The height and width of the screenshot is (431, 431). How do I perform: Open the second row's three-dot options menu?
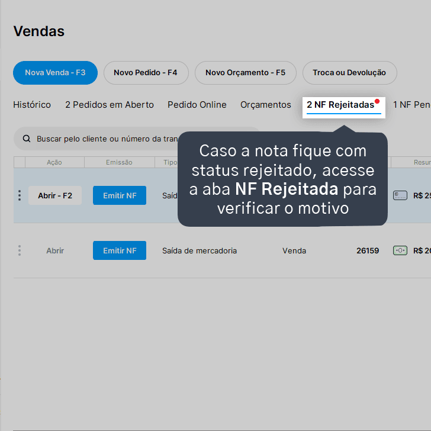pos(20,250)
